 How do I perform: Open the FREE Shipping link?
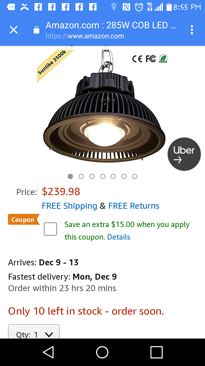pyautogui.click(x=69, y=206)
